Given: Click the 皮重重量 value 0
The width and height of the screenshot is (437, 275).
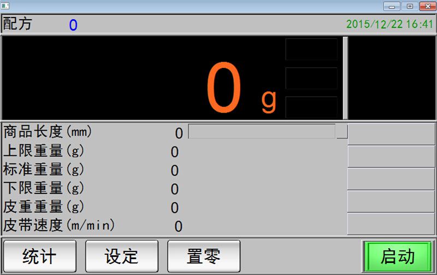Looking at the screenshot, I should 175,208.
